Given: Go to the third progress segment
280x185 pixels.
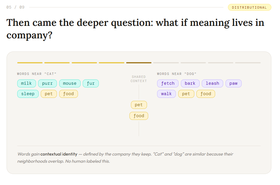Looking at the screenshot, I should tap(84, 63).
